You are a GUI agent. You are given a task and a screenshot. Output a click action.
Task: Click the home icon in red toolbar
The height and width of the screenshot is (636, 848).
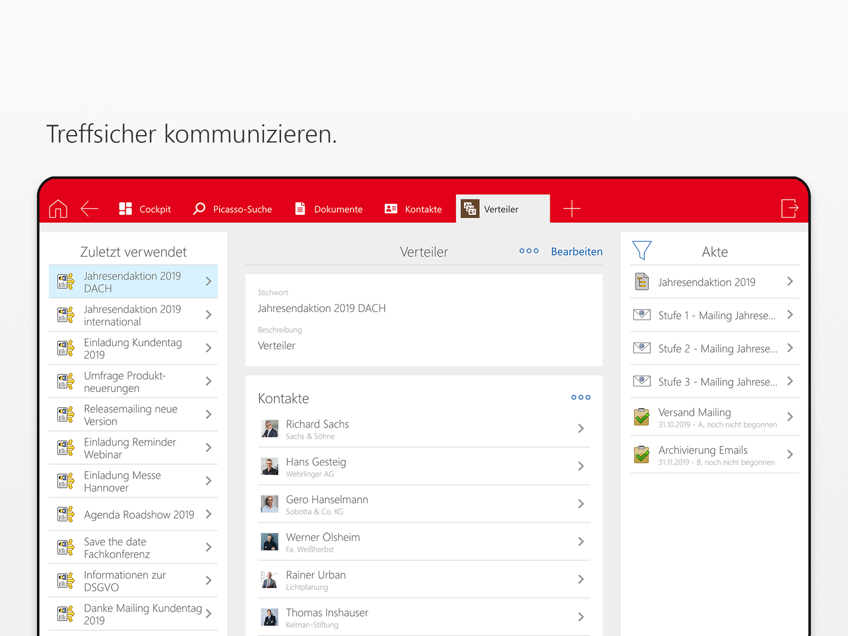point(58,209)
